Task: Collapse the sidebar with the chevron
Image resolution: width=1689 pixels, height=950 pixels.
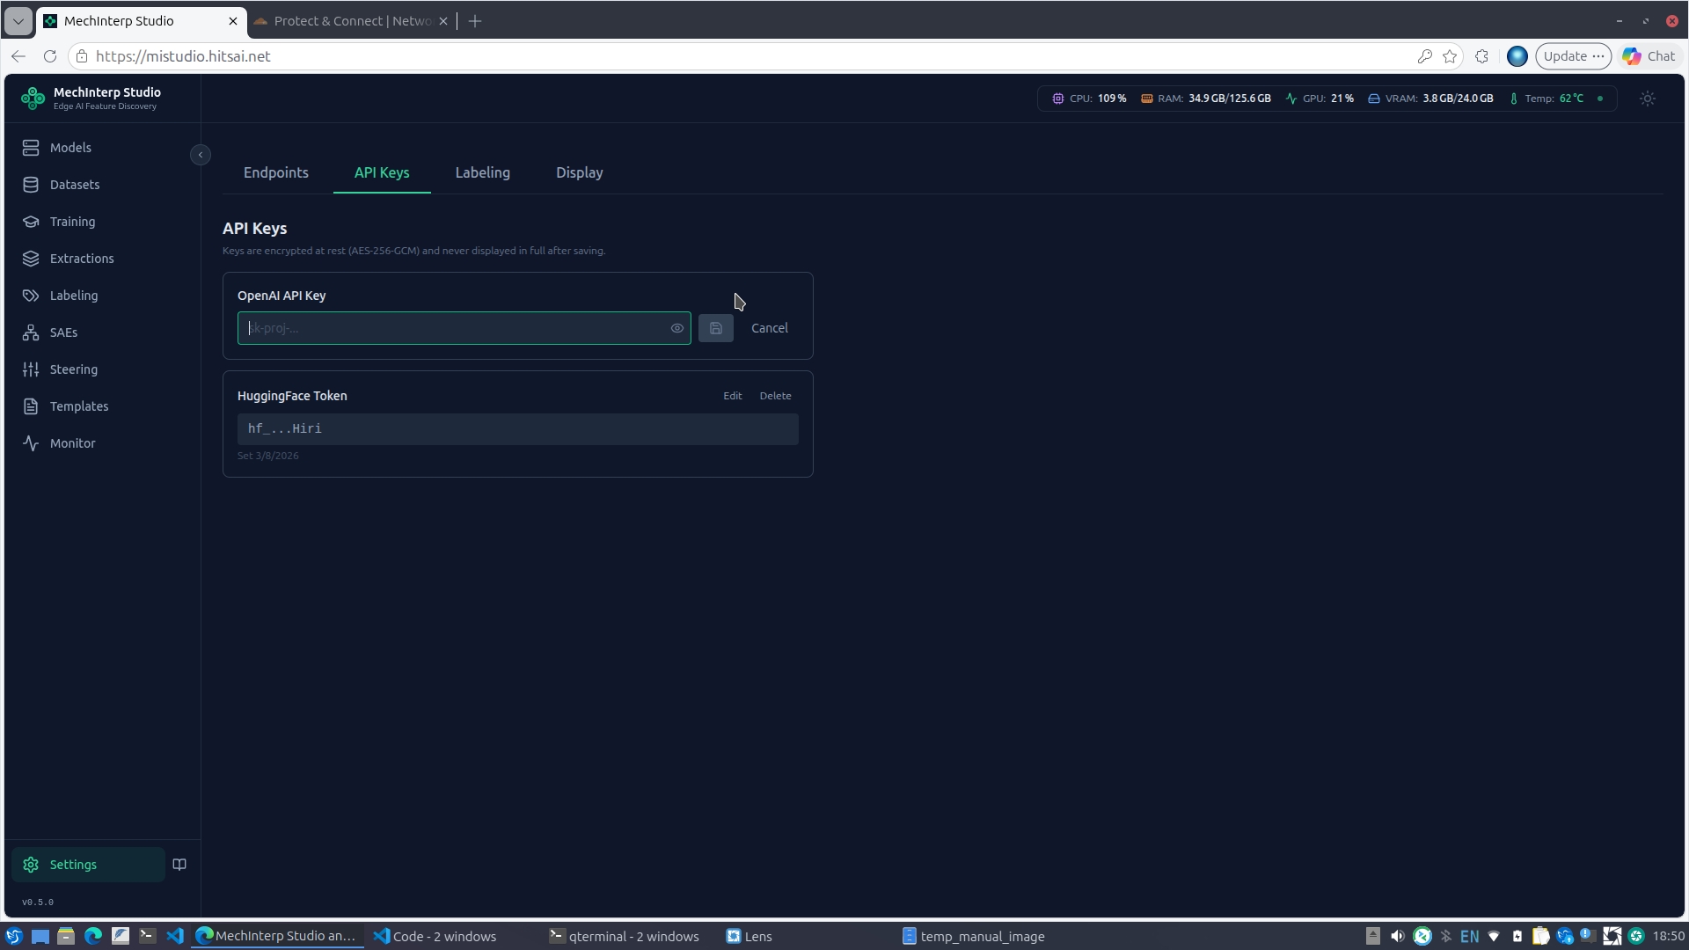Action: [201, 155]
